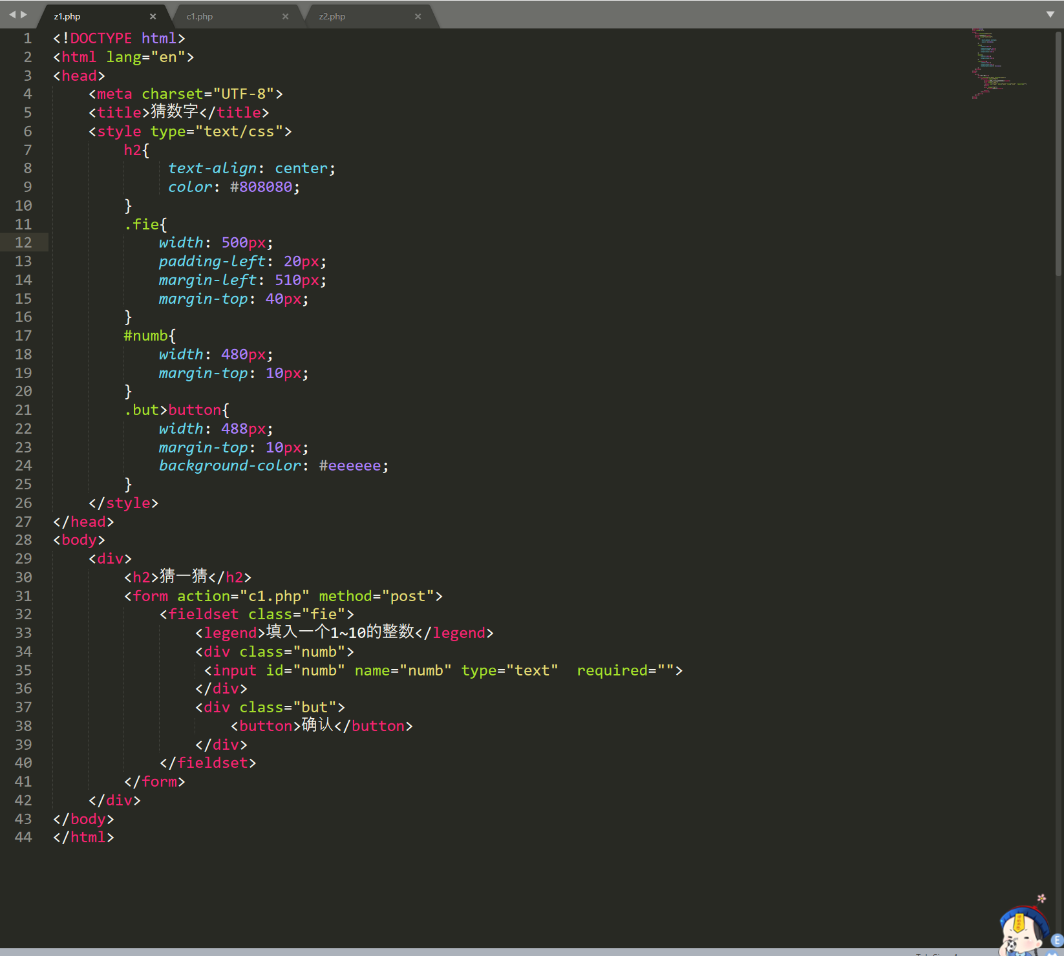Switch to the z2.php tab
Image resolution: width=1064 pixels, height=956 pixels.
point(331,16)
